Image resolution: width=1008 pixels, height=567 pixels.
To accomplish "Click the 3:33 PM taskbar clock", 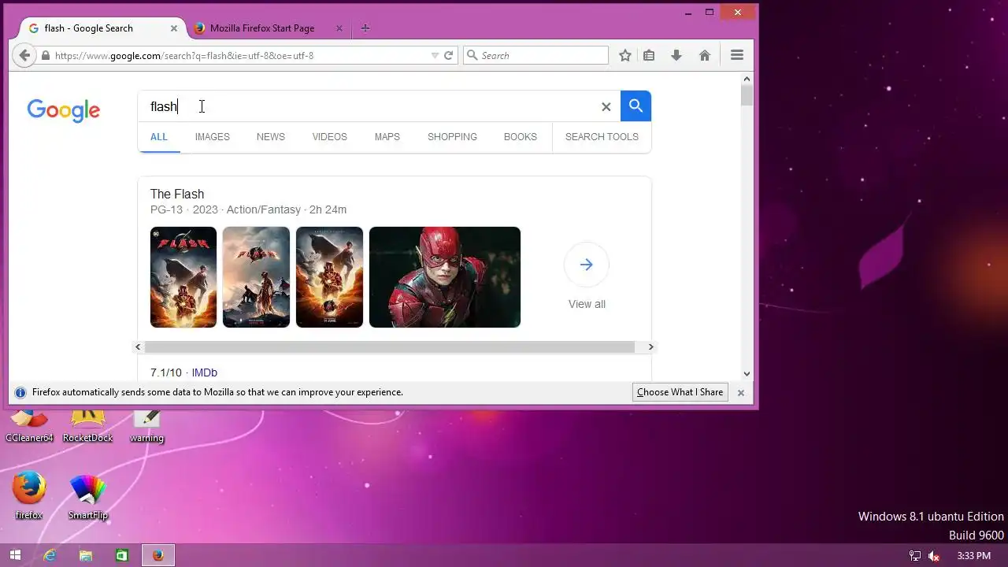I will [973, 556].
